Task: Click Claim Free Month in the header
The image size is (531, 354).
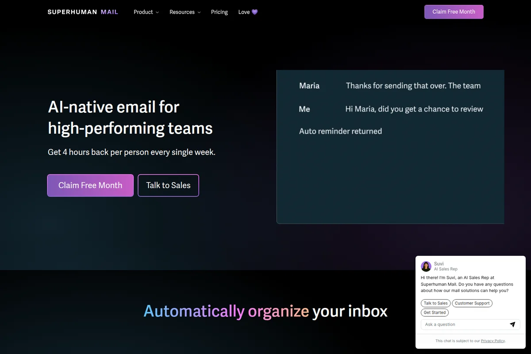Action: [454, 12]
